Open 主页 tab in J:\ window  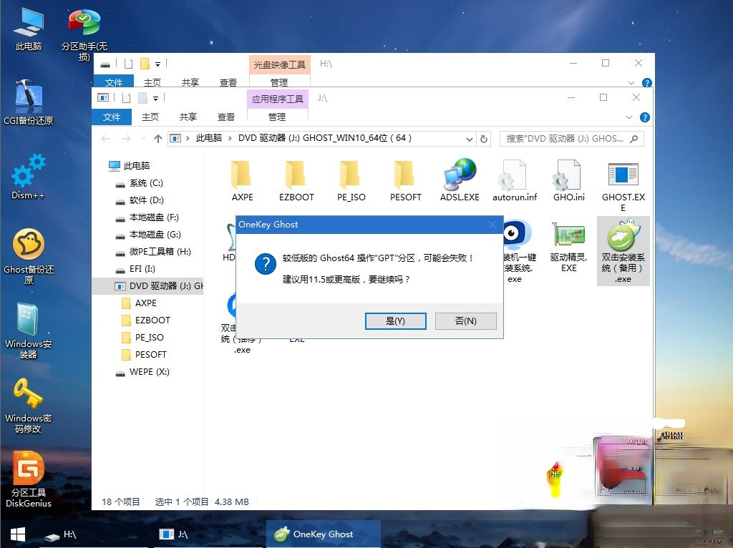pos(150,117)
